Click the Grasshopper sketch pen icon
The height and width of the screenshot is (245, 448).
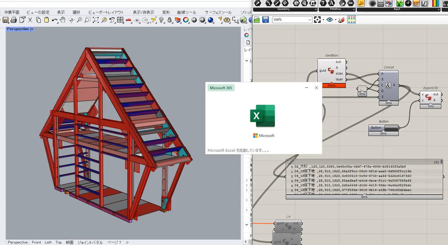tap(341, 20)
